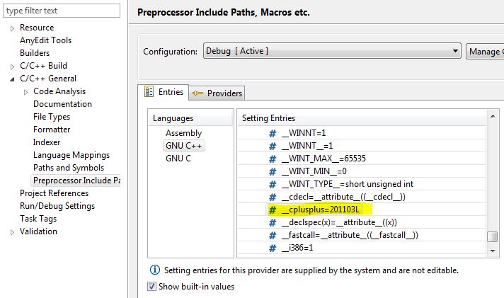Click the Providers tab key icon
Viewport: 504px width, 298px height.
197,93
